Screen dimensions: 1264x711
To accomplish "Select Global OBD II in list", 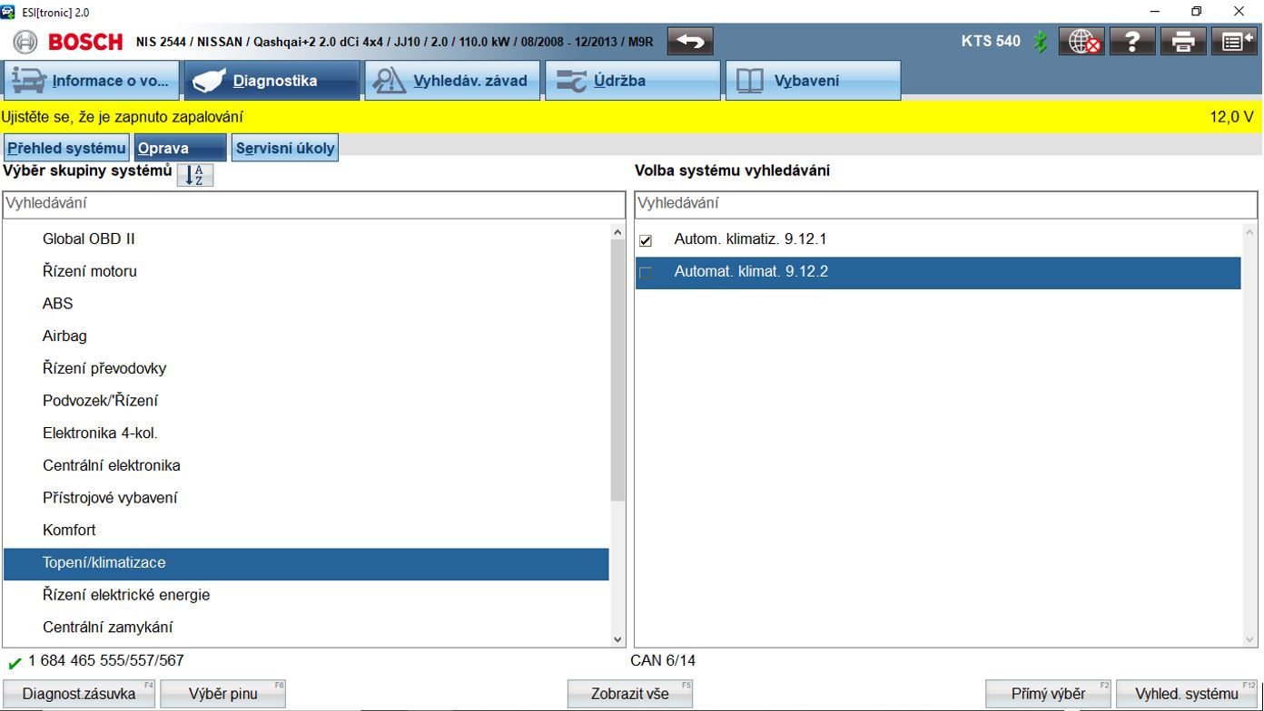I will coord(306,239).
